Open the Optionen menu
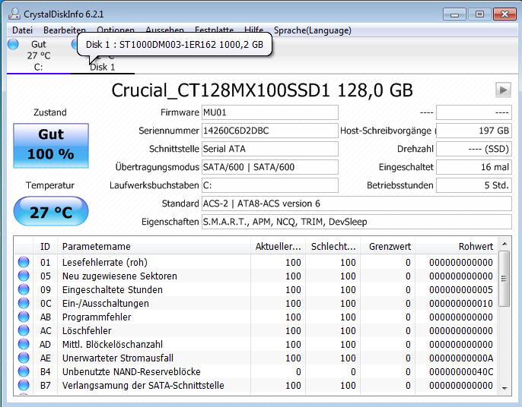 [116, 30]
